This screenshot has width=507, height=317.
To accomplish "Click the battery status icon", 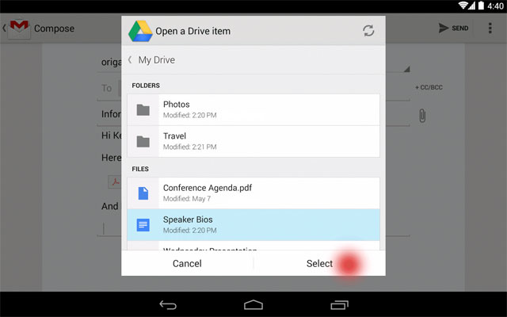I will pyautogui.click(x=481, y=6).
